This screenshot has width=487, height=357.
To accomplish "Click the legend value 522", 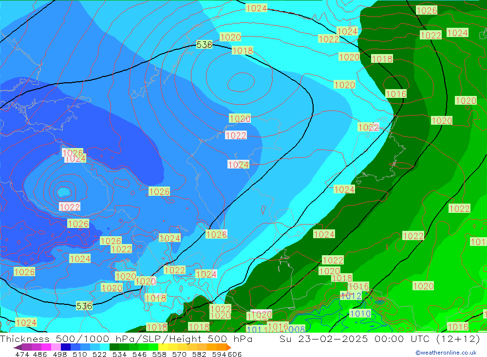I will point(99,354).
